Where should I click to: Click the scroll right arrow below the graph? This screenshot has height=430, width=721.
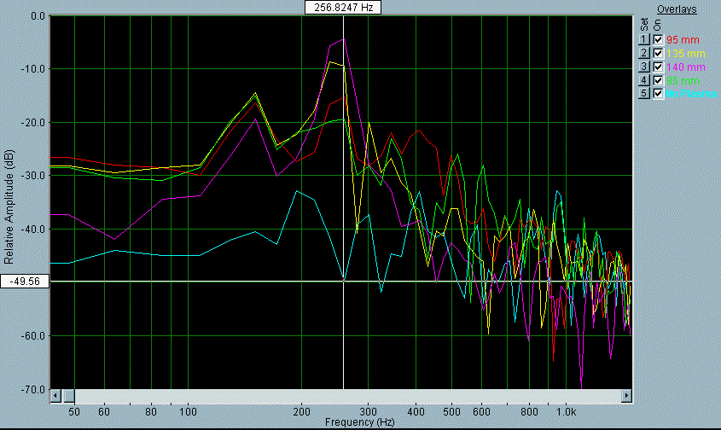coord(626,396)
